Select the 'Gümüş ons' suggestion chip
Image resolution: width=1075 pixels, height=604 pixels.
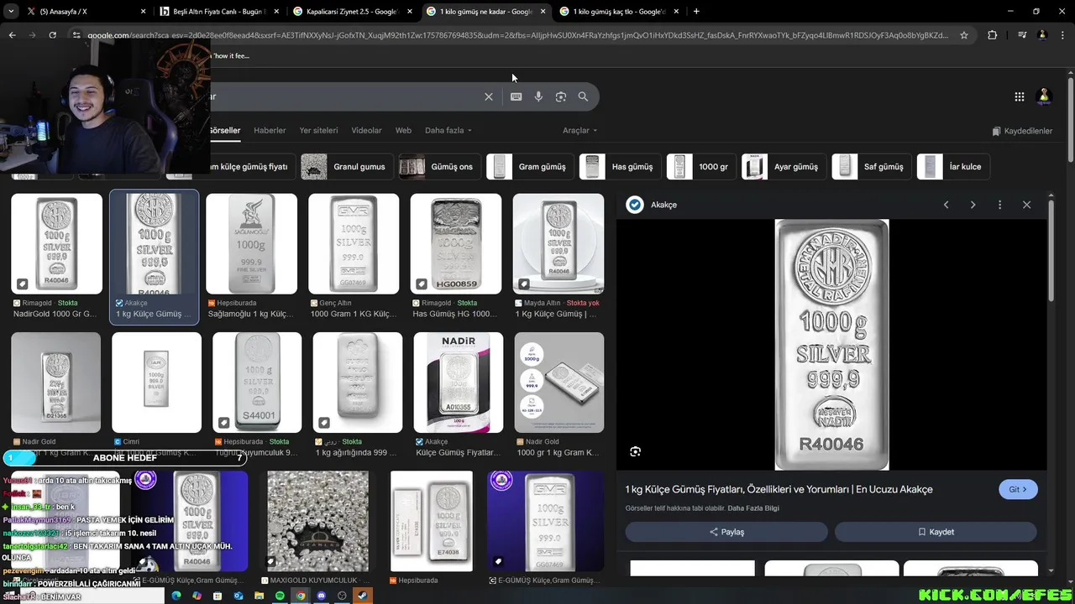coord(440,167)
